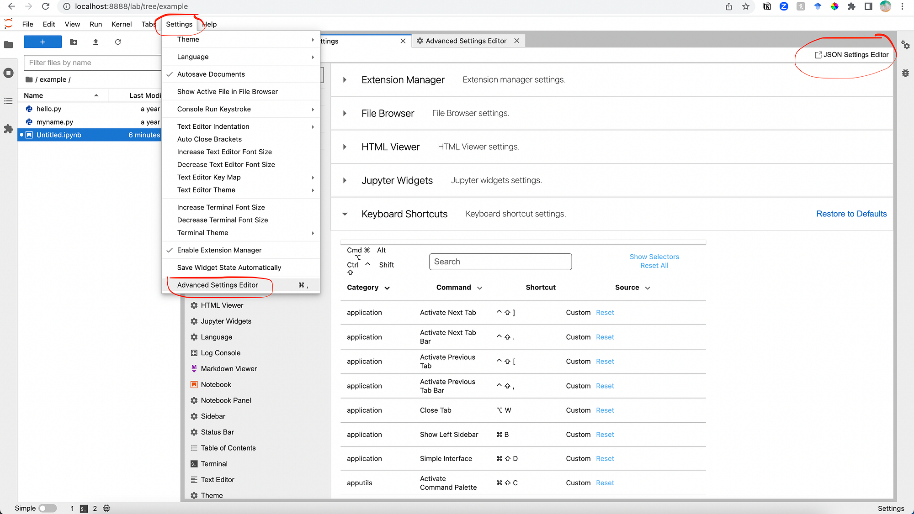Select Advanced Settings Editor menu entry
914x514 pixels.
218,285
